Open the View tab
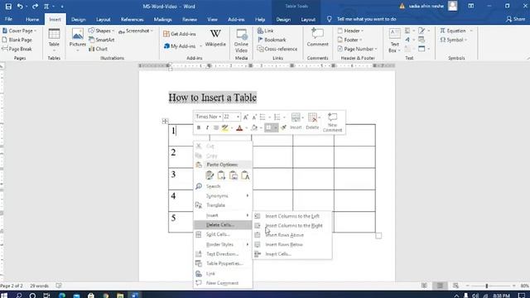 coord(212,20)
